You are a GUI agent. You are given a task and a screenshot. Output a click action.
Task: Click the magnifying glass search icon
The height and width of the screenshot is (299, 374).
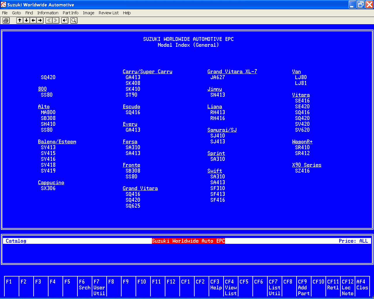click(74, 20)
